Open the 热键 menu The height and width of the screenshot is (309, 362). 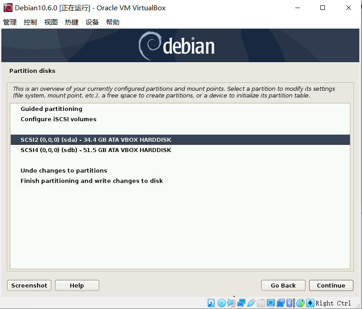tap(71, 21)
